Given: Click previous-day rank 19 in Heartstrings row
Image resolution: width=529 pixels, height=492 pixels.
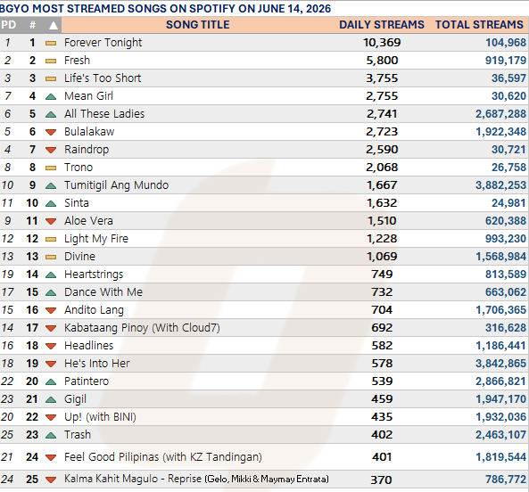Looking at the screenshot, I should 7,275.
